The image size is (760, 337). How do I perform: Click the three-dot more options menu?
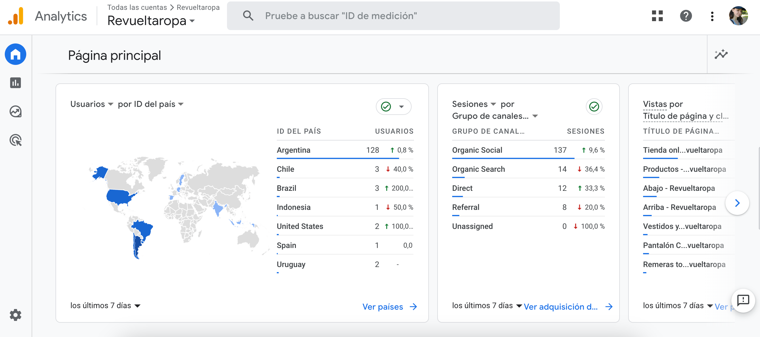pyautogui.click(x=712, y=16)
